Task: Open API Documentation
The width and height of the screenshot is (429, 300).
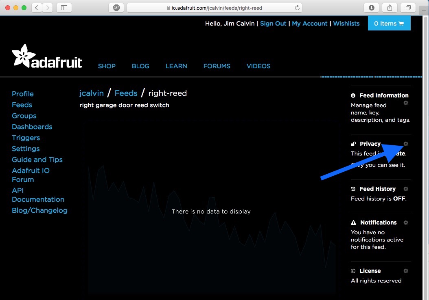Action: [38, 195]
